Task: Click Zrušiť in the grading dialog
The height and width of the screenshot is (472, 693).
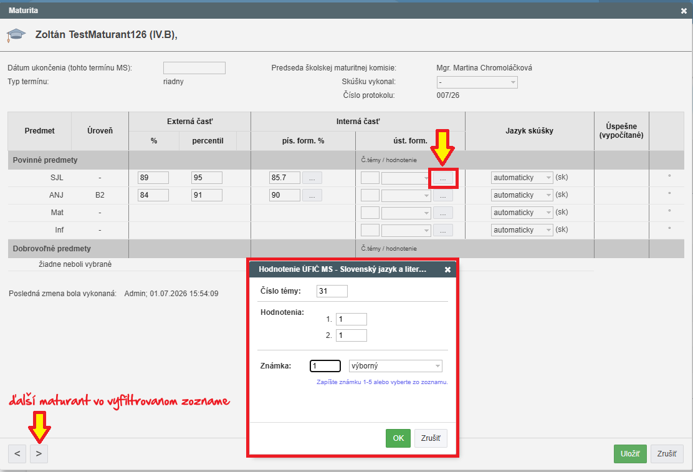Action: 431,438
